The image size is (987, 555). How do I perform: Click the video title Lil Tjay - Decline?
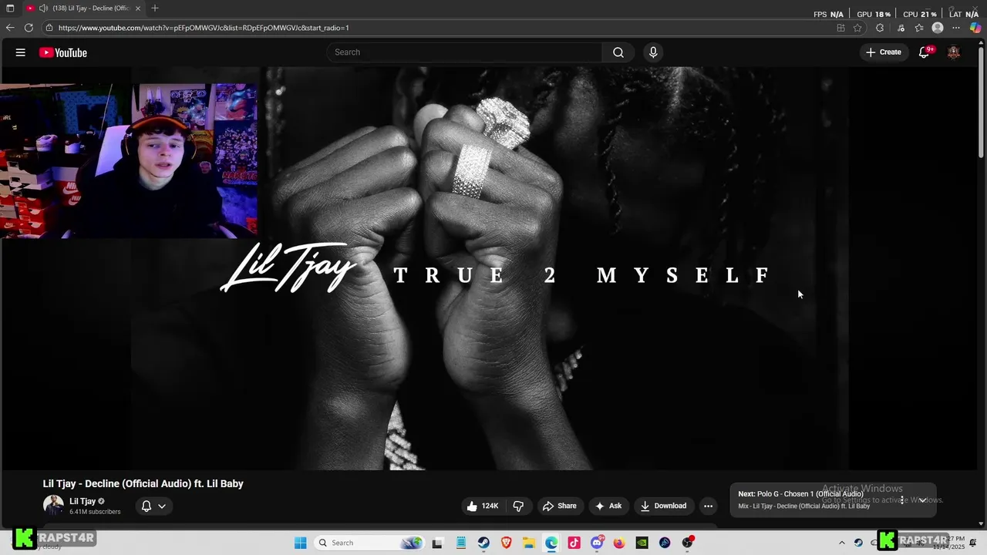[x=143, y=483]
